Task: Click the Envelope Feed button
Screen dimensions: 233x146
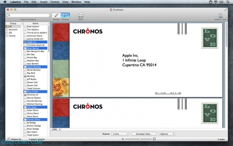Action: (144, 134)
